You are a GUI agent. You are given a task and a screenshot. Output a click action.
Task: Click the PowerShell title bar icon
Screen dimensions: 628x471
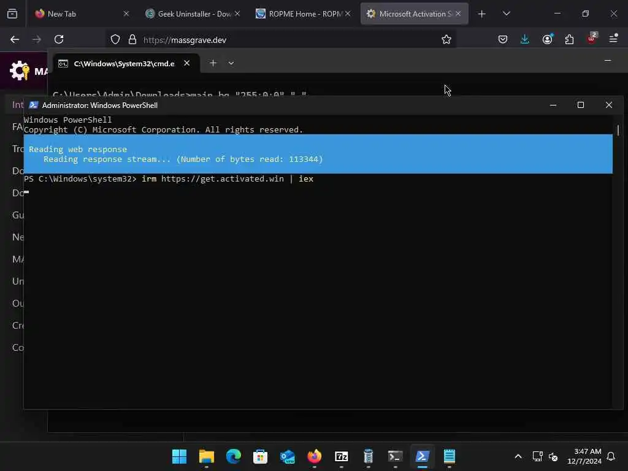(34, 105)
